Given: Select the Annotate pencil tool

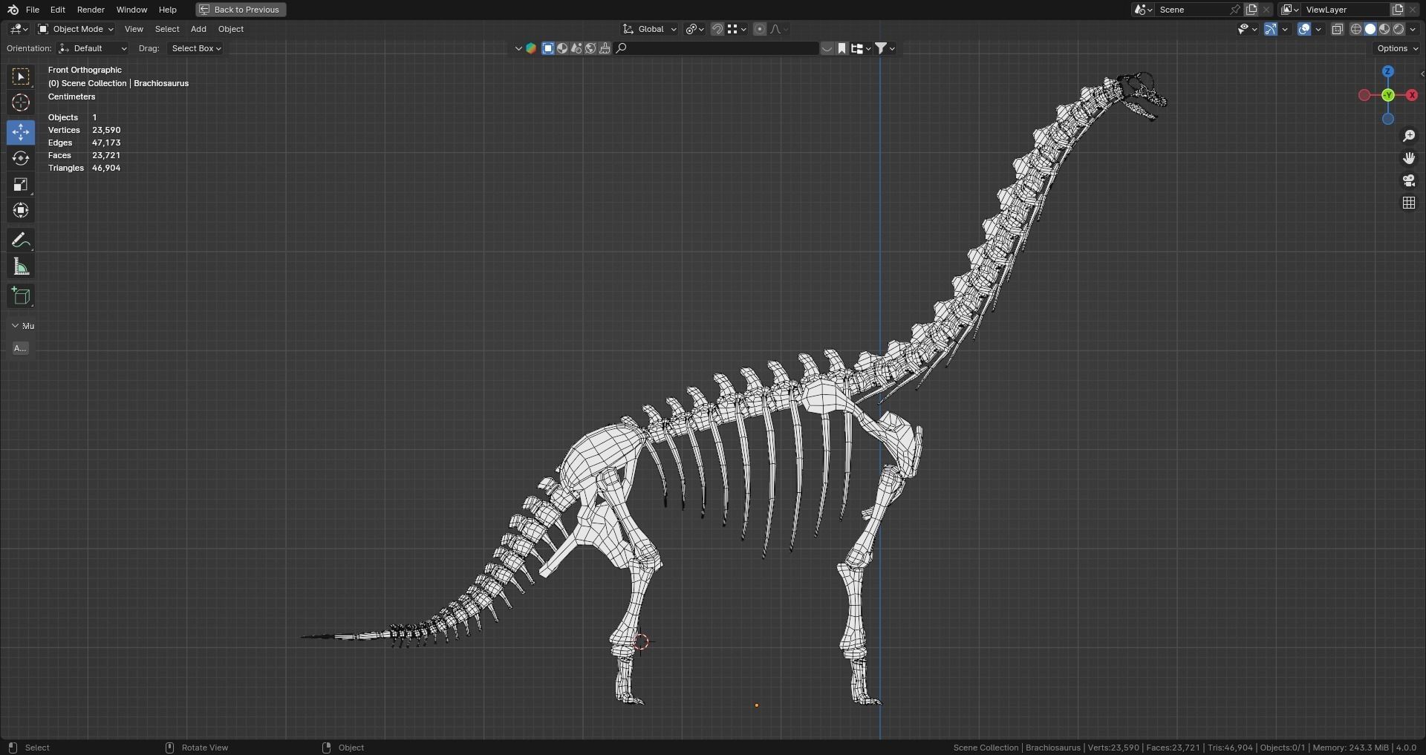Looking at the screenshot, I should tap(21, 241).
